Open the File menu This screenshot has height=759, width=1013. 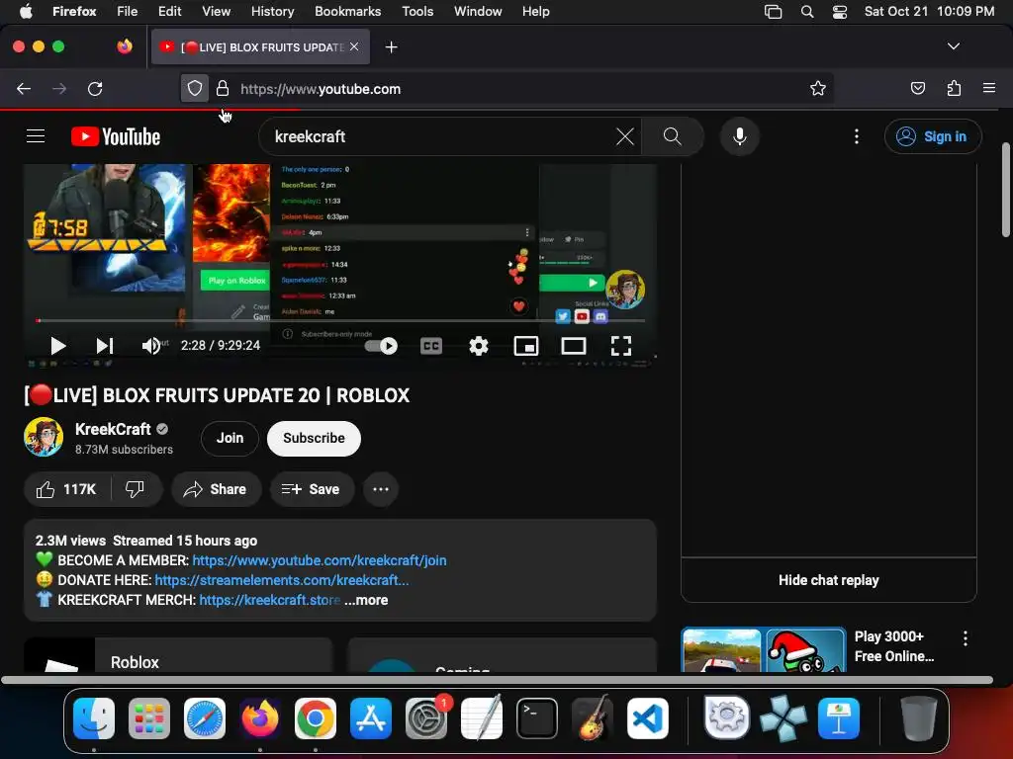click(127, 11)
